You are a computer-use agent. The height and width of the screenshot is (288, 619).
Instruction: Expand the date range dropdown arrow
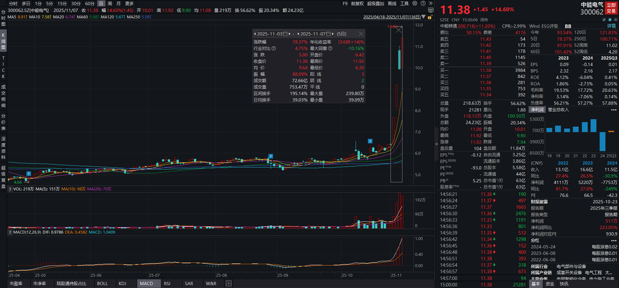tap(423, 17)
